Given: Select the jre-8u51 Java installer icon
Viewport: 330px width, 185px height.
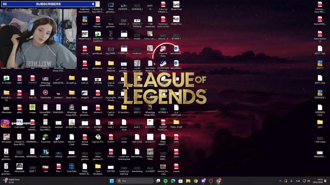Looking at the screenshot, I should click(x=72, y=124).
